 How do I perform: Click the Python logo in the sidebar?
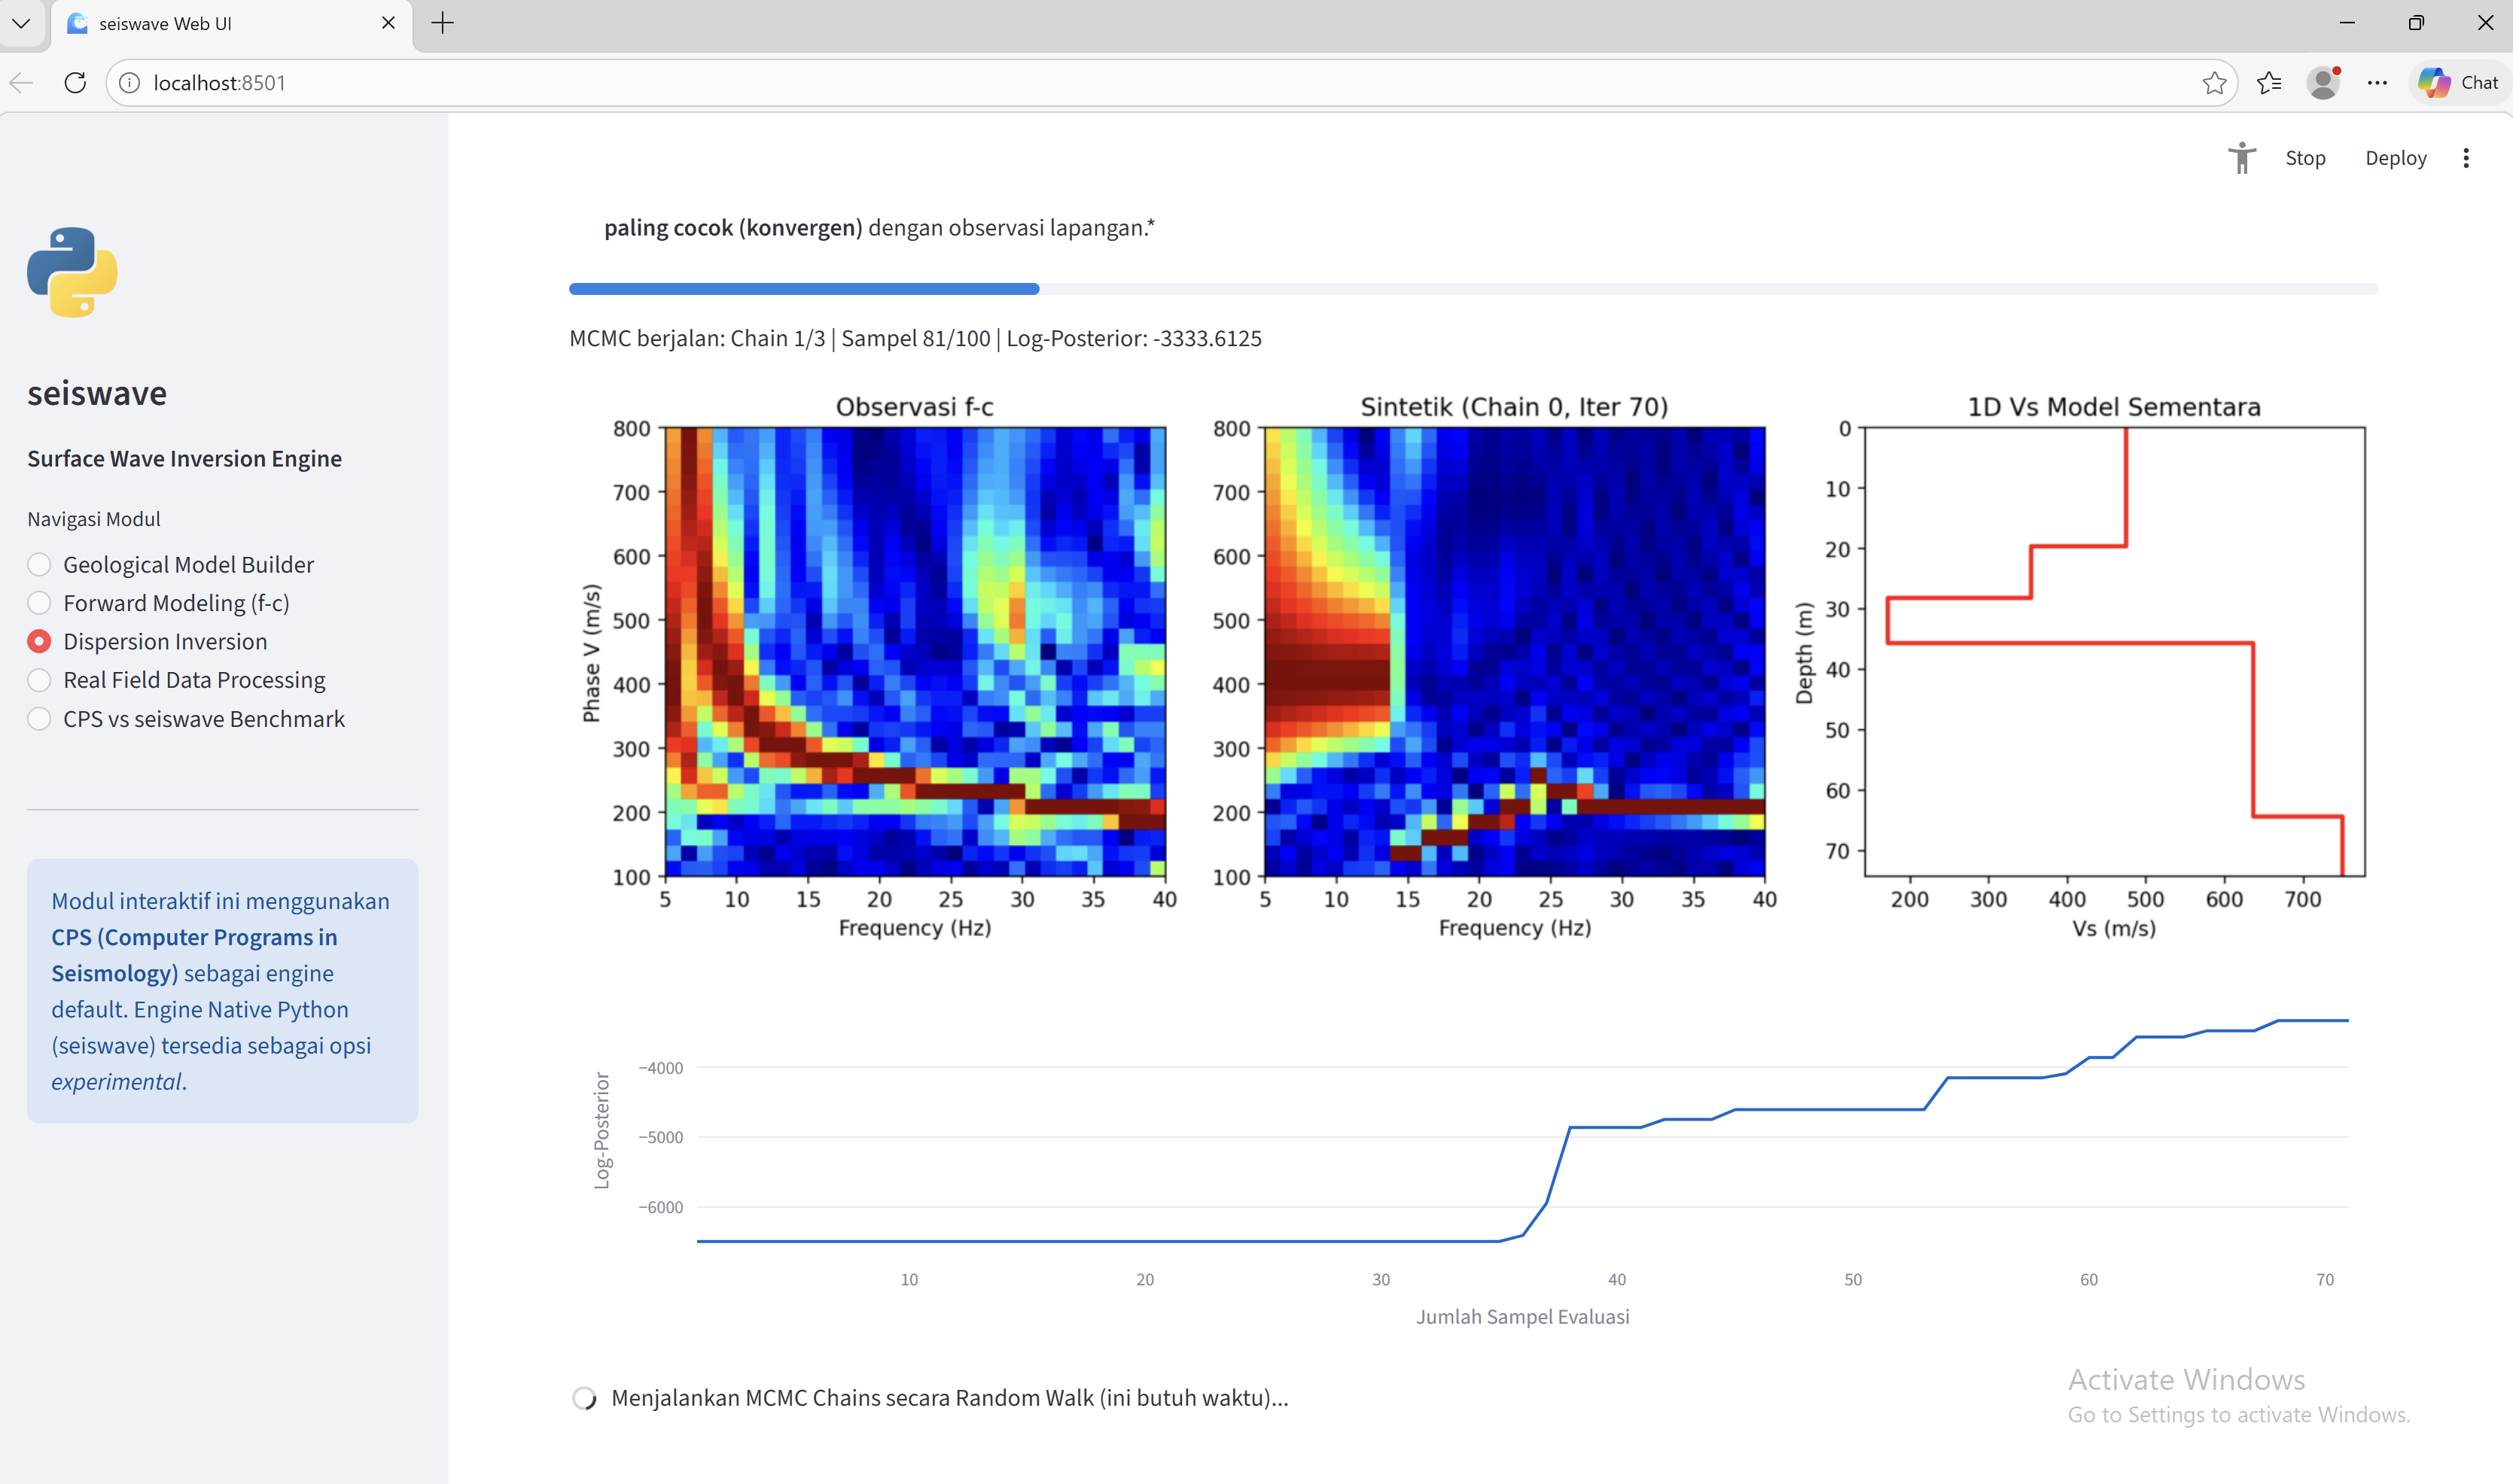point(71,272)
